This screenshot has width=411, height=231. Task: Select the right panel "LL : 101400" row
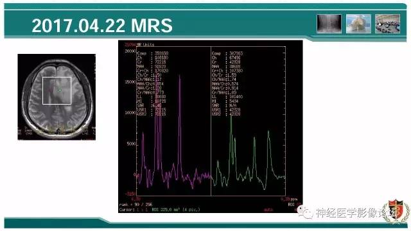[227, 97]
